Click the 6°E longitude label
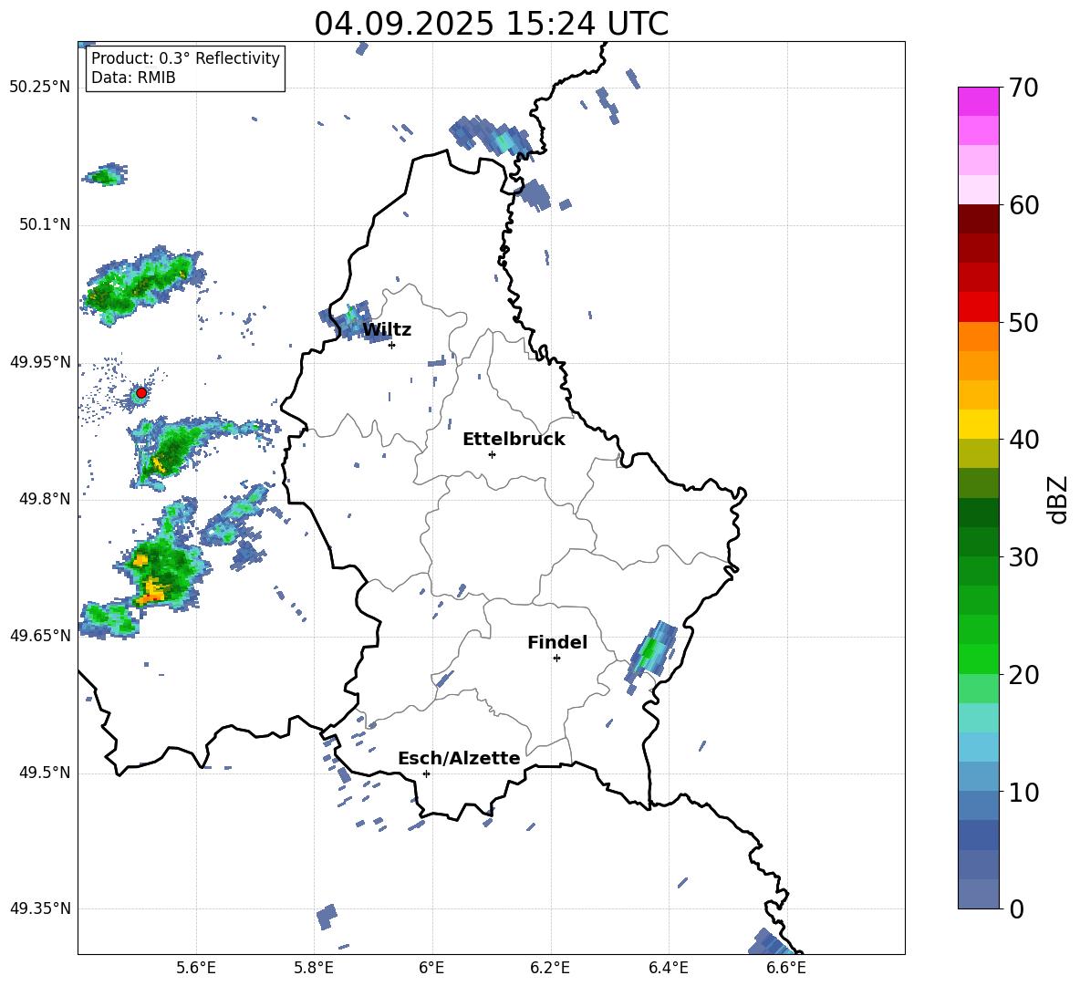1080x986 pixels. (431, 968)
